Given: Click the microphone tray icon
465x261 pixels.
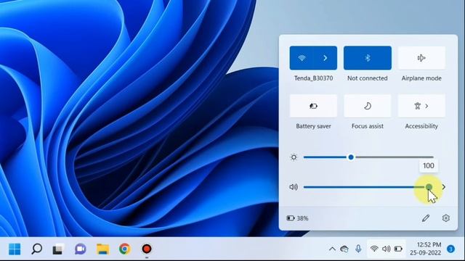Looking at the screenshot, I should click(358, 249).
